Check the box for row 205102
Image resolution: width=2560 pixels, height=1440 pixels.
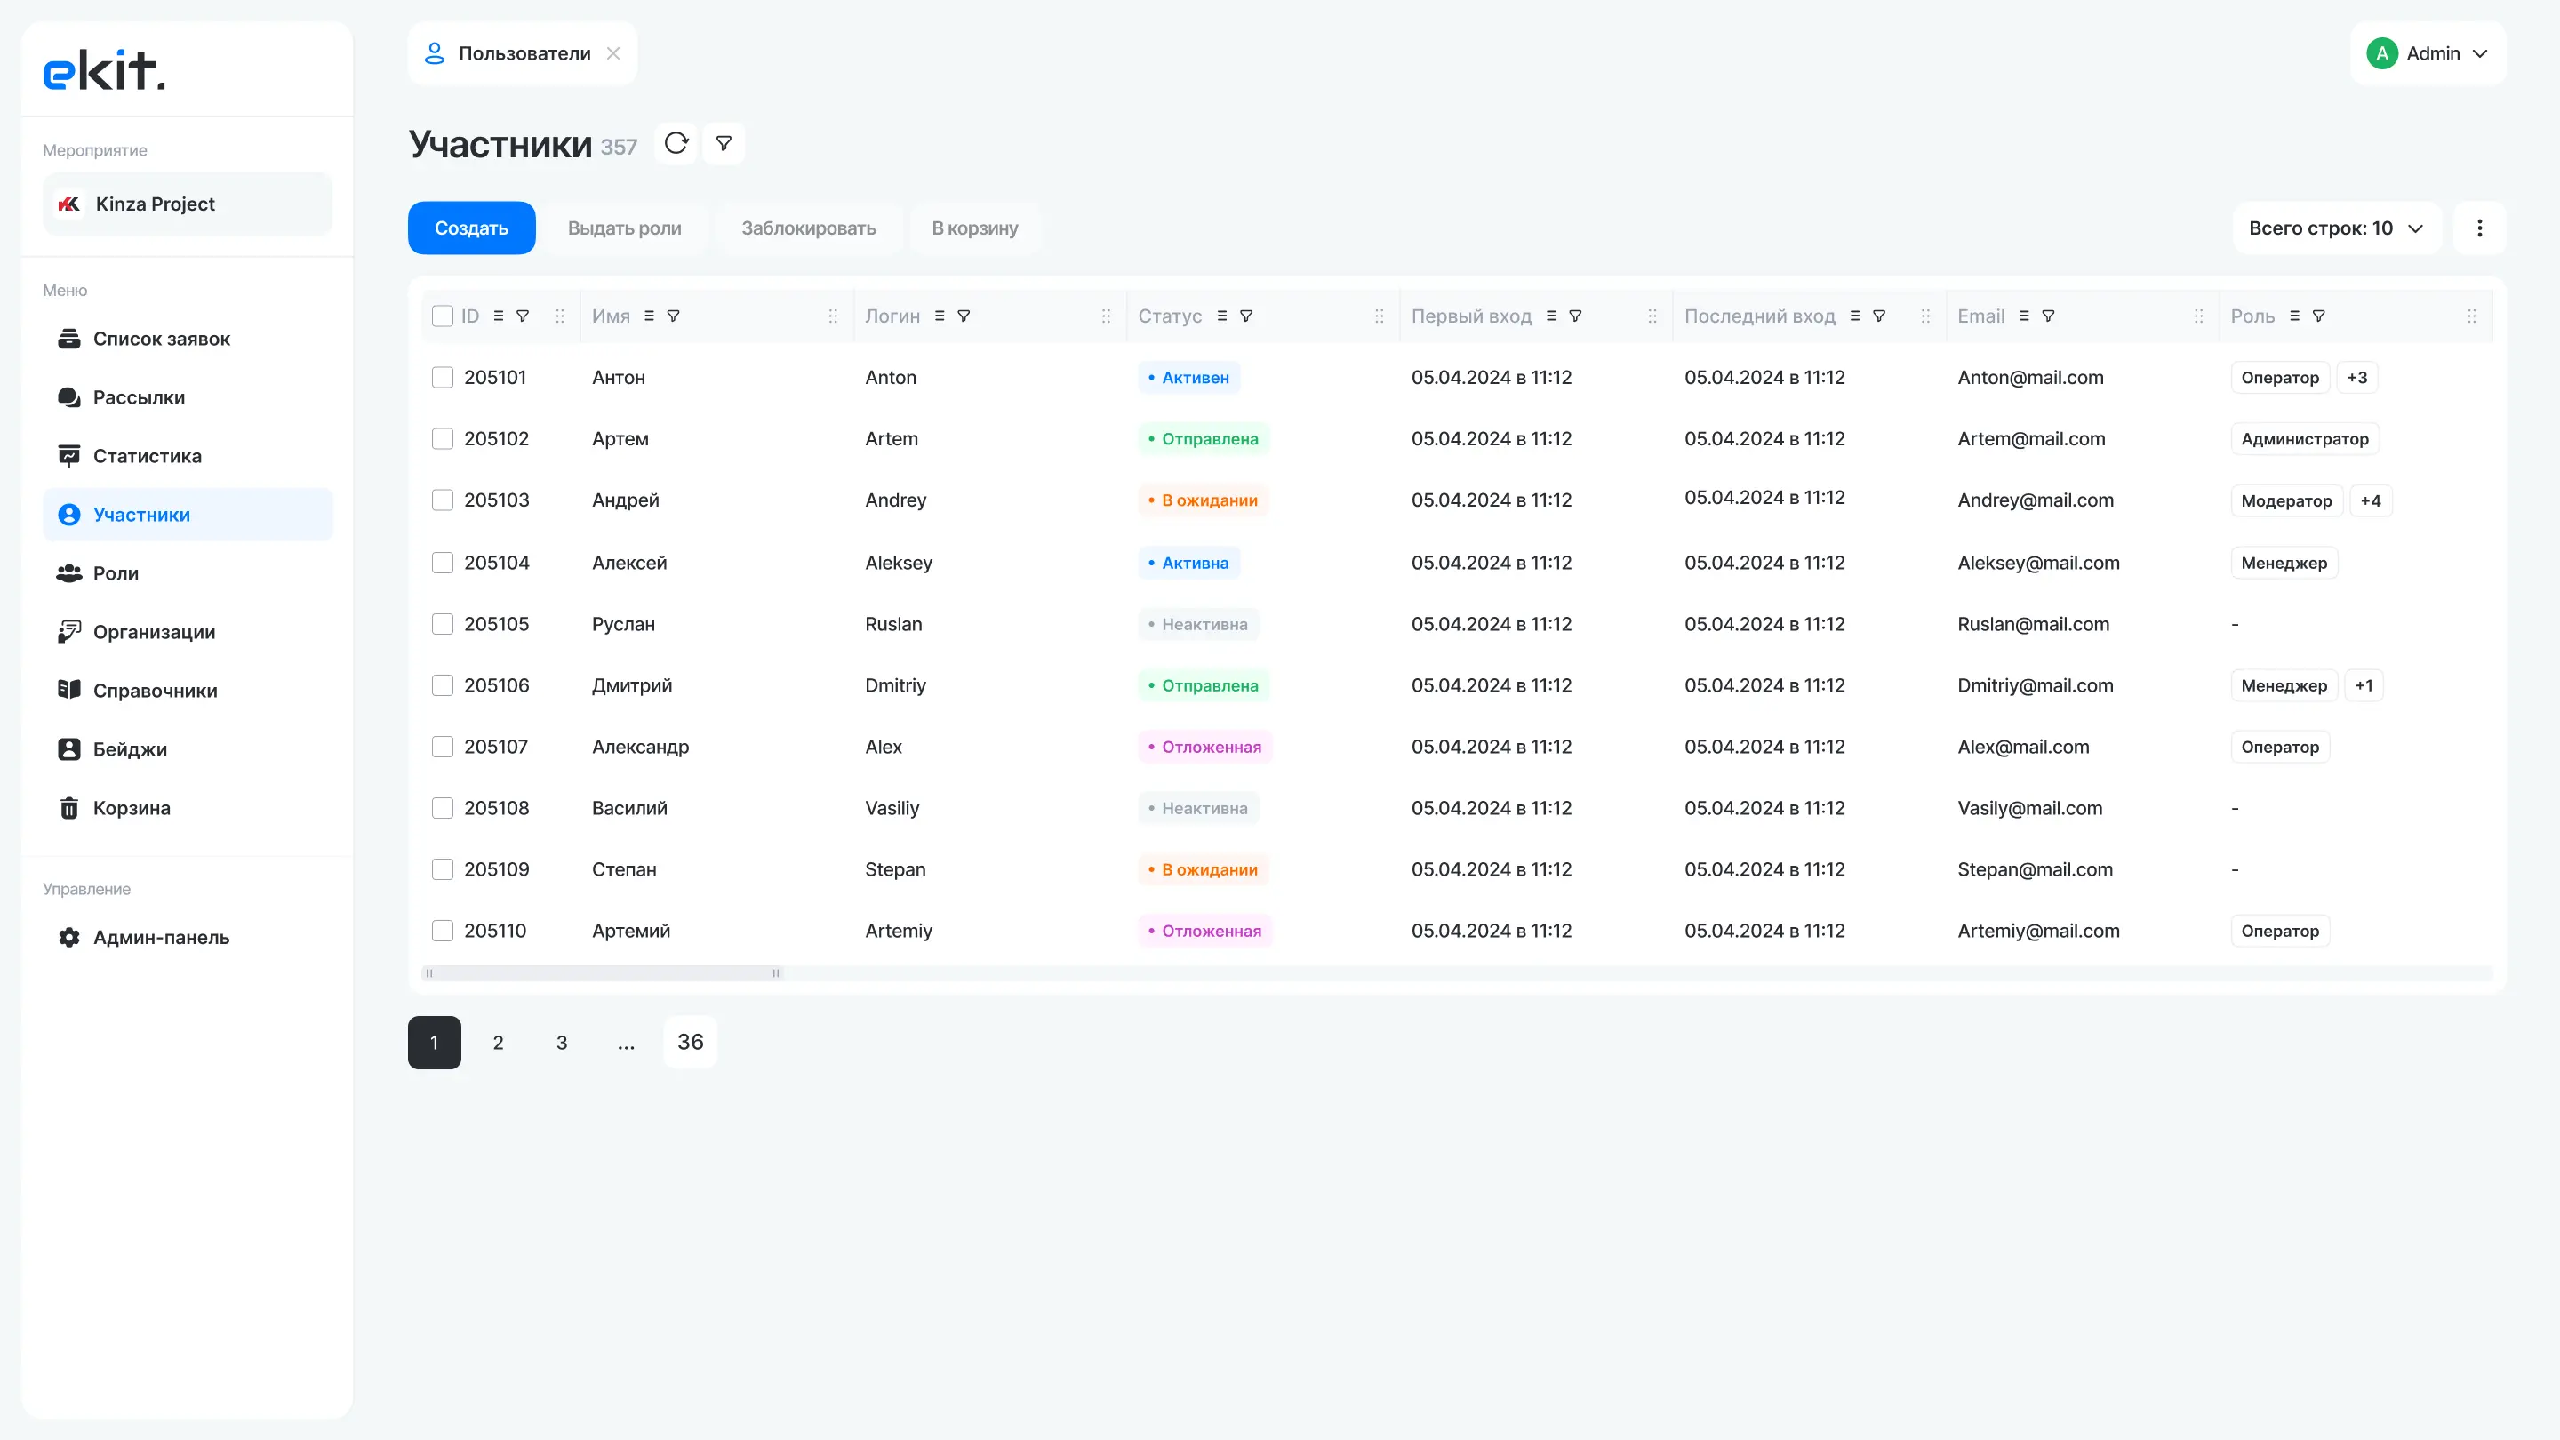[x=443, y=439]
